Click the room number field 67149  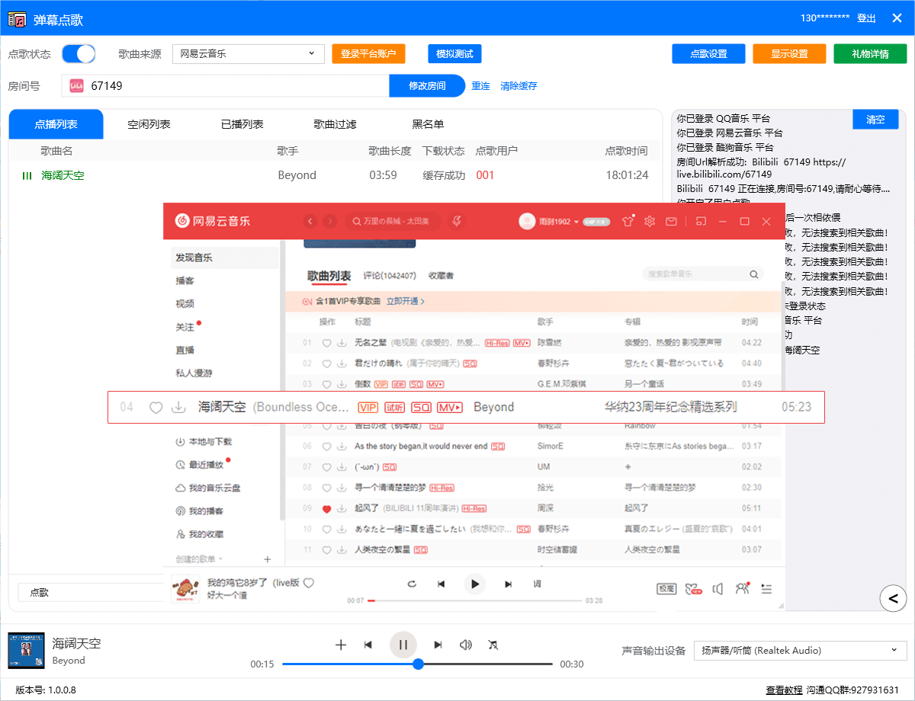coord(226,86)
